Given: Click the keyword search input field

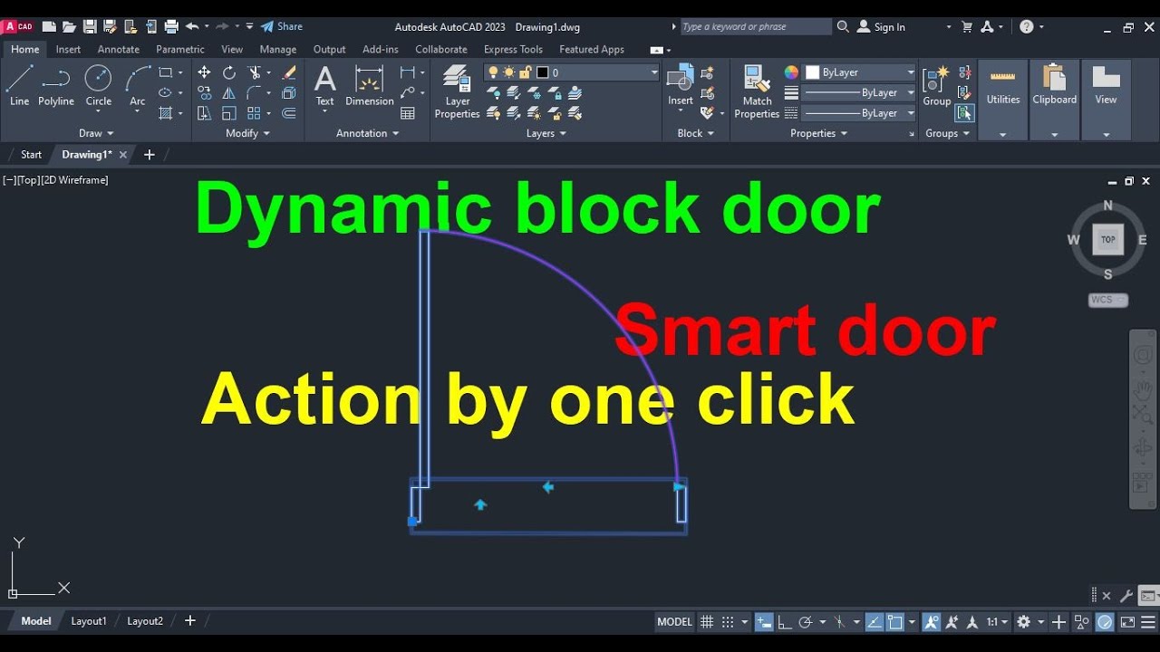Looking at the screenshot, I should [754, 27].
